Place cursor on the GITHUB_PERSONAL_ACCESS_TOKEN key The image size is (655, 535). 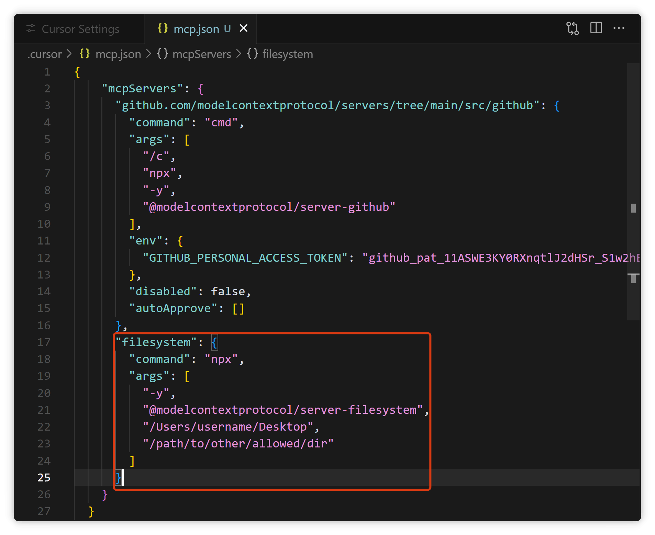245,258
